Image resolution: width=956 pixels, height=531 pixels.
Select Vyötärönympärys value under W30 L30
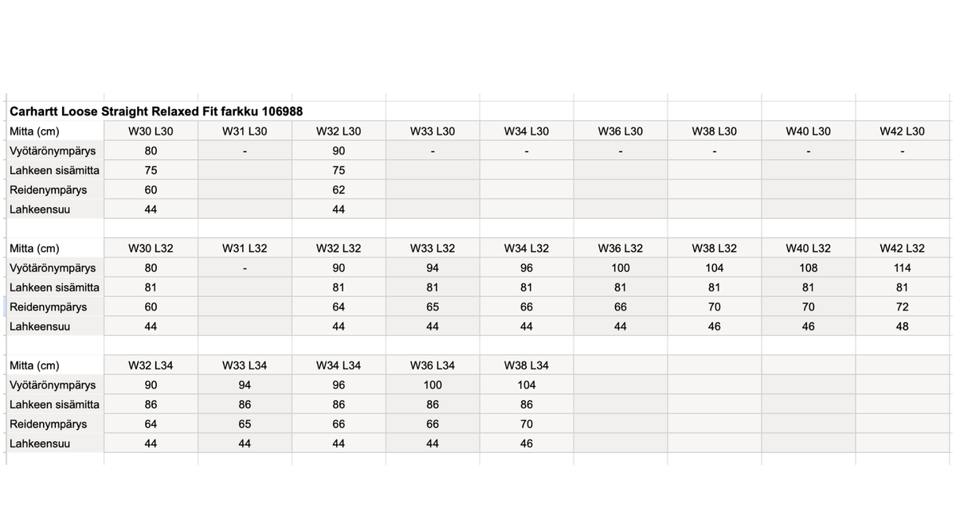click(x=151, y=151)
